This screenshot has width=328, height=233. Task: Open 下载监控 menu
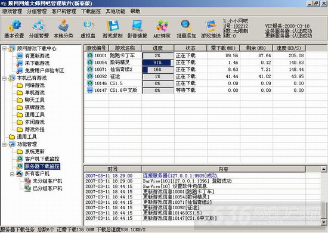91,11
